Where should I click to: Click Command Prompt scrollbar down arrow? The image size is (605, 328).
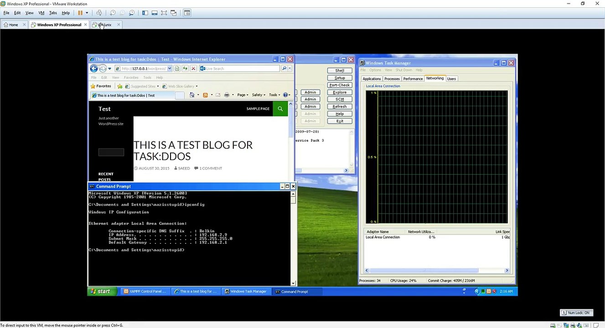click(x=293, y=283)
